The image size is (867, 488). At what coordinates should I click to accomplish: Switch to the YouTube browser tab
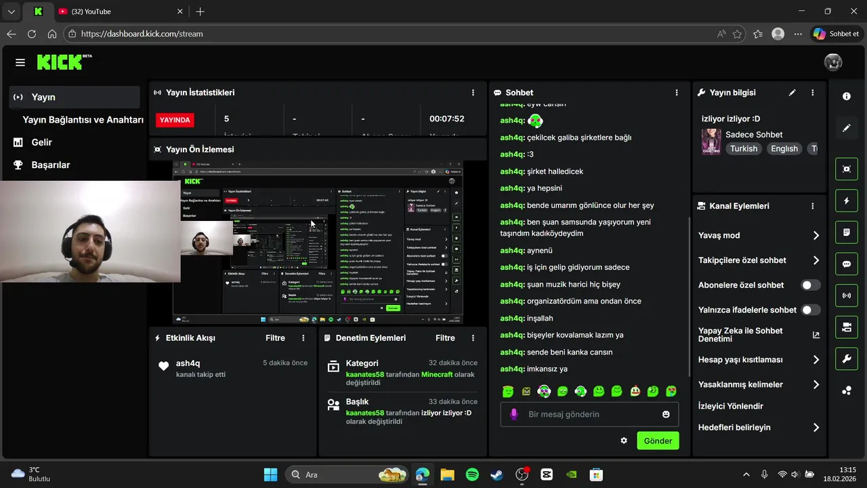(x=121, y=12)
